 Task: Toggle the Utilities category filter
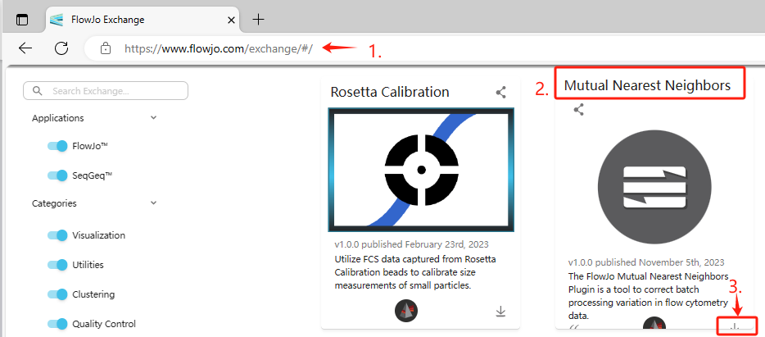(57, 265)
